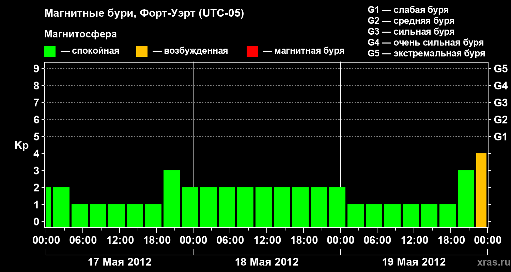
Task: Click the 'G2 — средняя буря' legend line
Action: click(411, 21)
